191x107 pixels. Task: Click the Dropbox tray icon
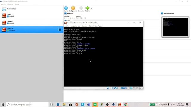[x=162, y=104]
